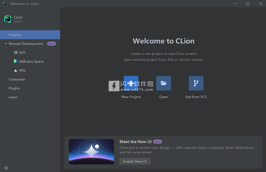The width and height of the screenshot is (266, 172).
Task: Click the CLion icon in the title bar
Action: tap(5, 4)
